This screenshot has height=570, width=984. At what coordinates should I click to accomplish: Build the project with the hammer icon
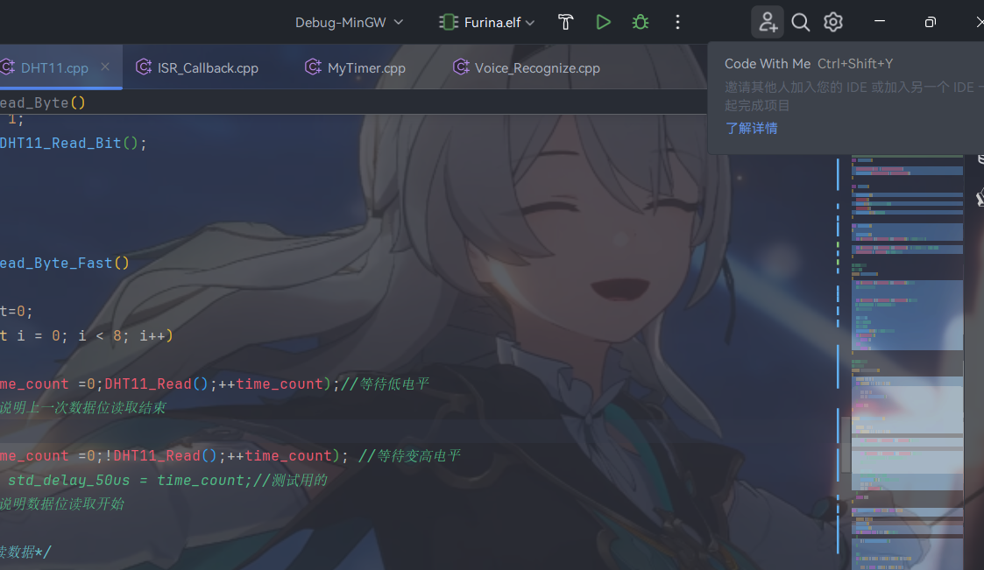(565, 23)
